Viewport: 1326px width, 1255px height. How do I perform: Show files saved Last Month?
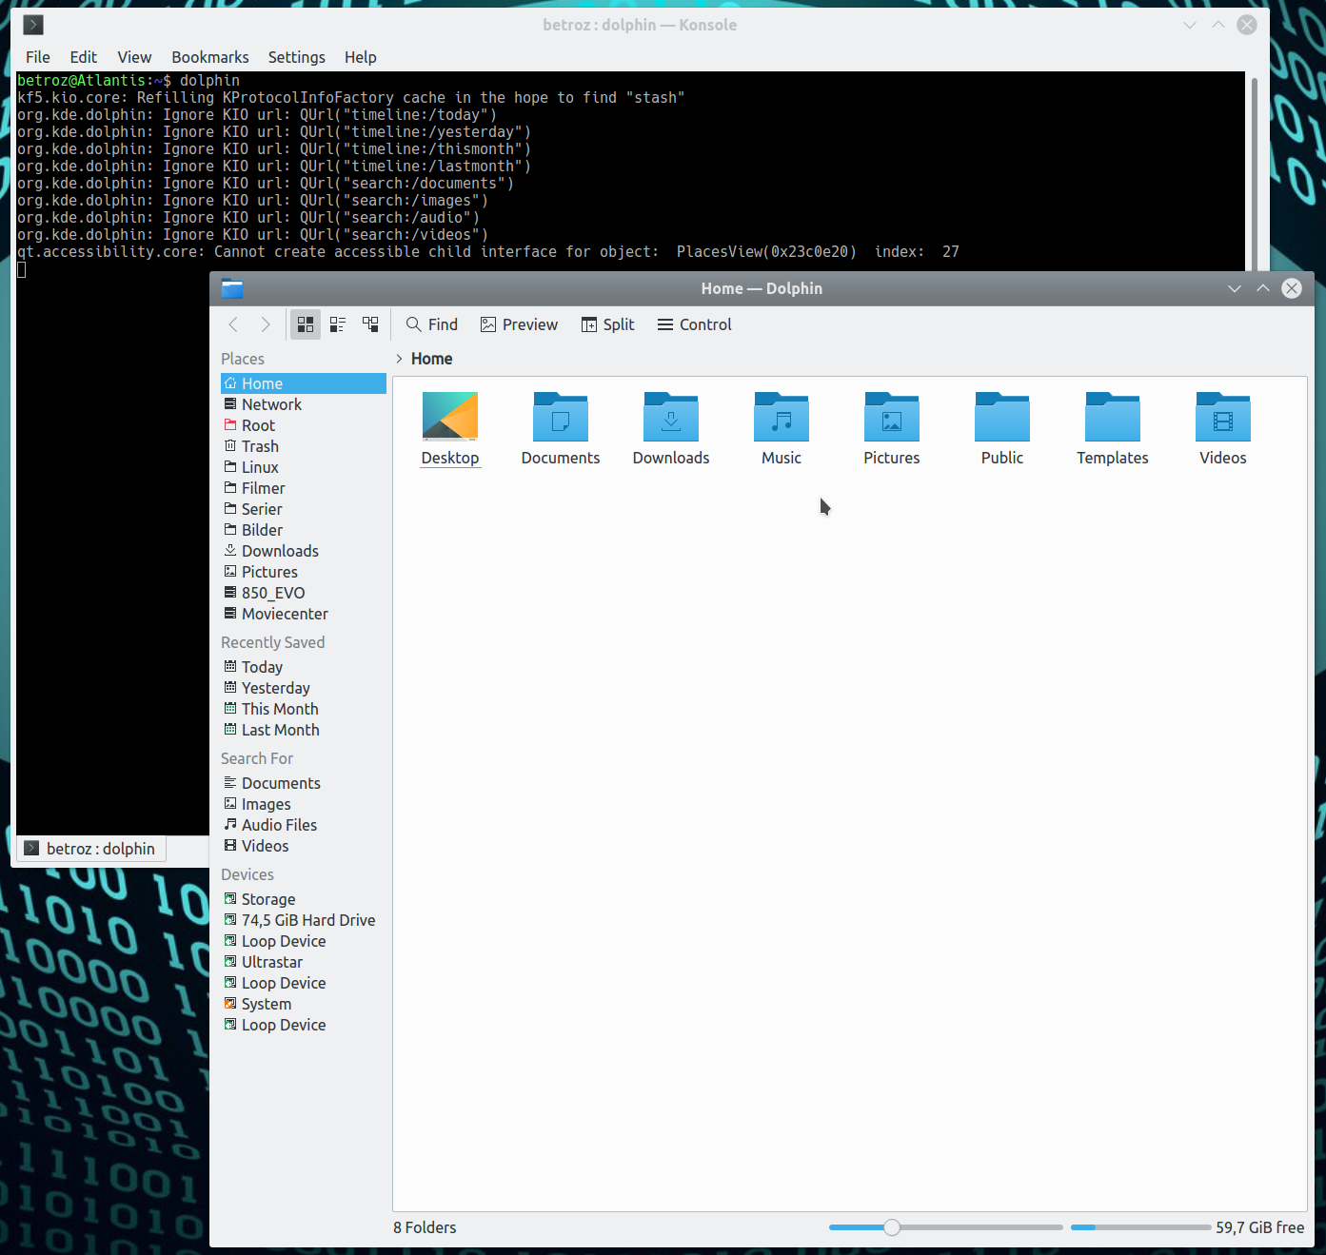(x=304, y=730)
